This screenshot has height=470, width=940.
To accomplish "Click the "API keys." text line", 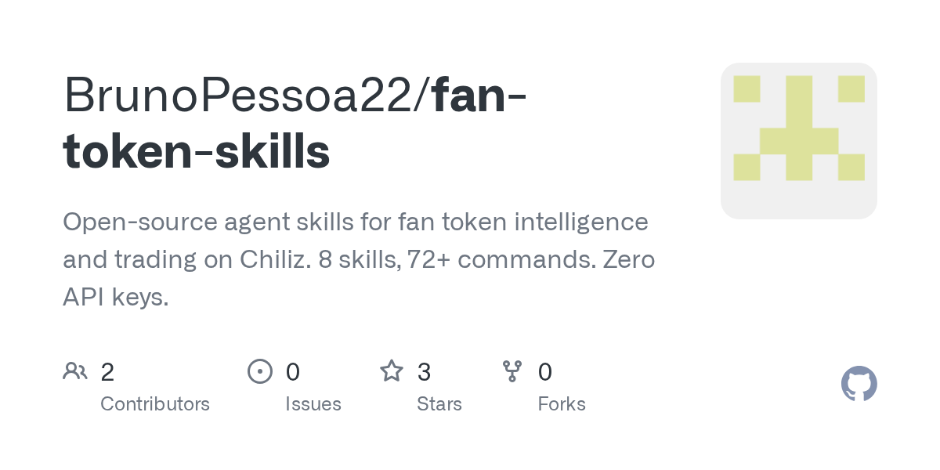I will point(116,298).
